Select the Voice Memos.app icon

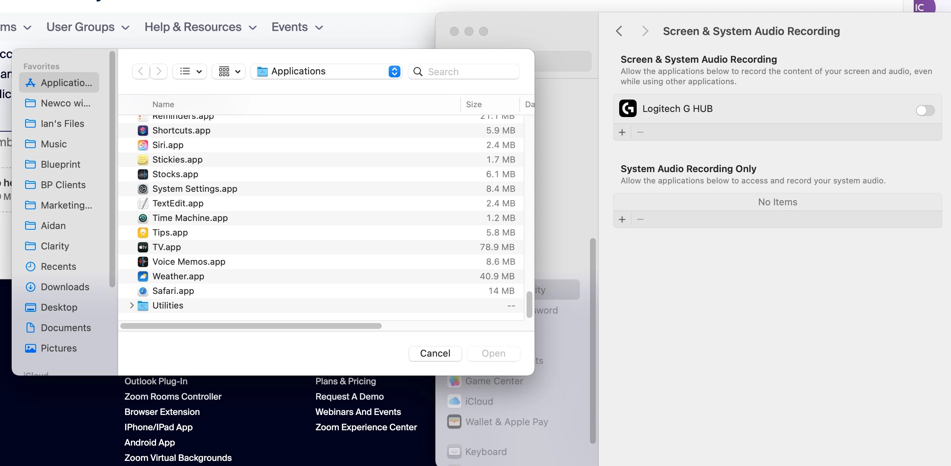[143, 262]
